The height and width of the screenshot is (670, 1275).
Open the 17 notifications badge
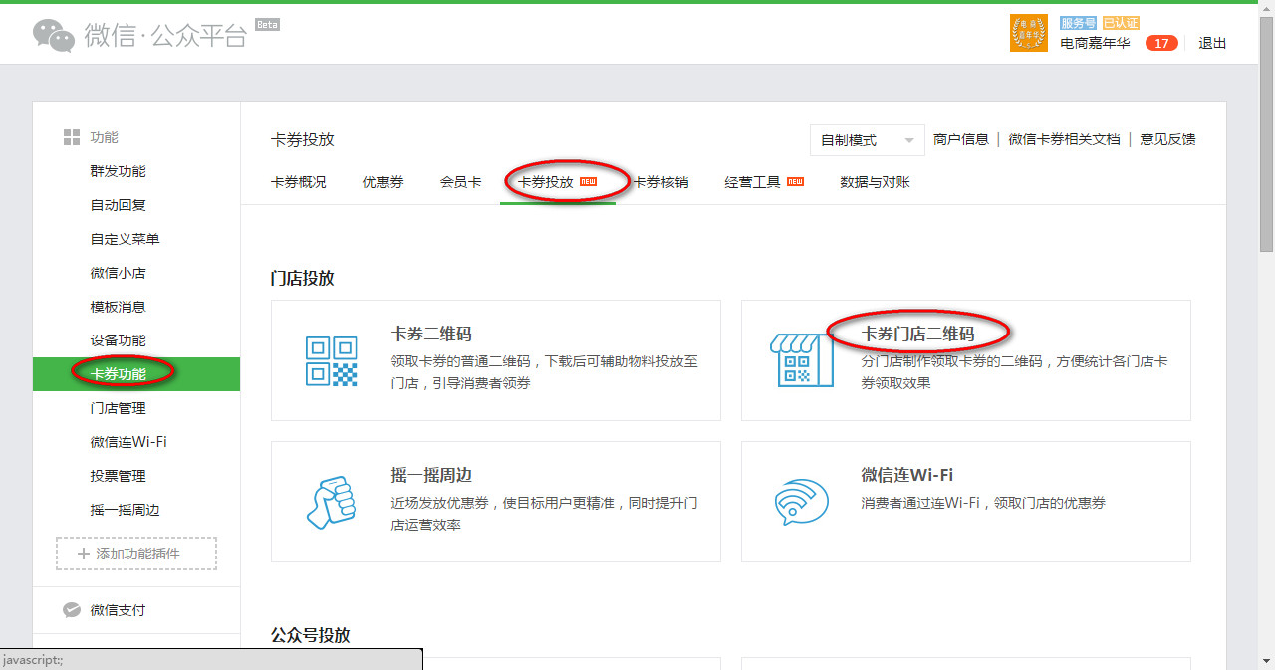[x=1161, y=43]
